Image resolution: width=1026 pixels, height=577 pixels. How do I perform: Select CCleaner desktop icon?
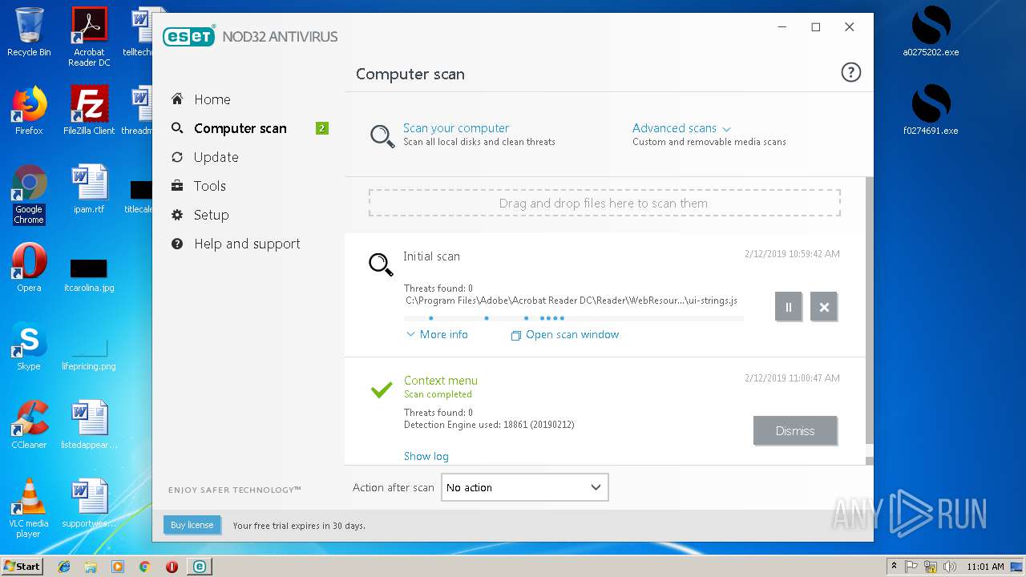pos(29,425)
